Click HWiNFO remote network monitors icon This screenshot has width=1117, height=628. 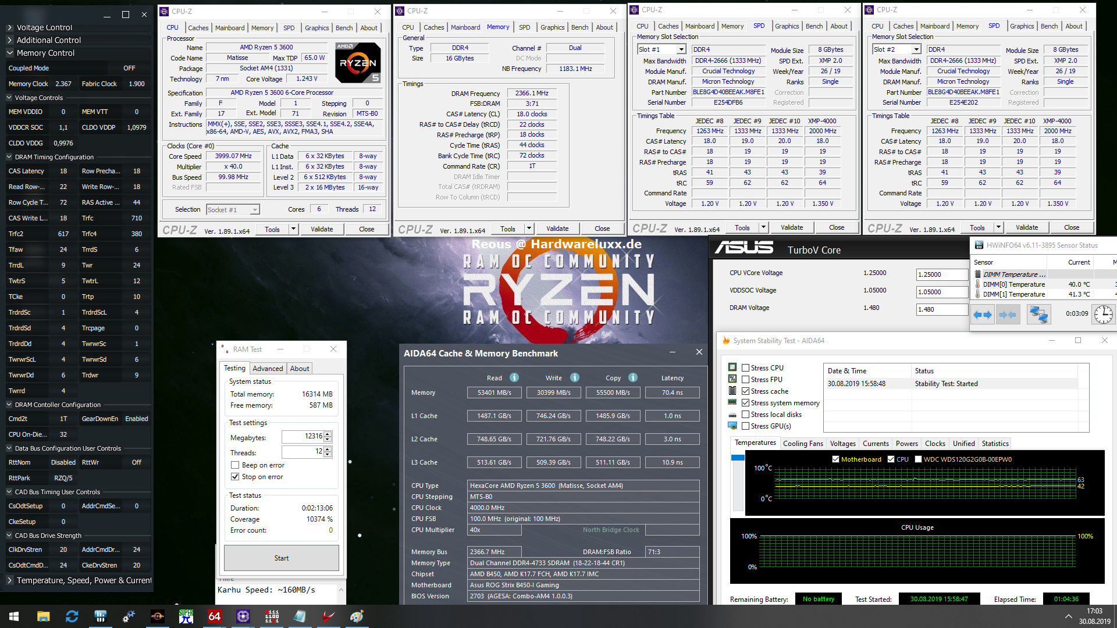coord(1038,315)
